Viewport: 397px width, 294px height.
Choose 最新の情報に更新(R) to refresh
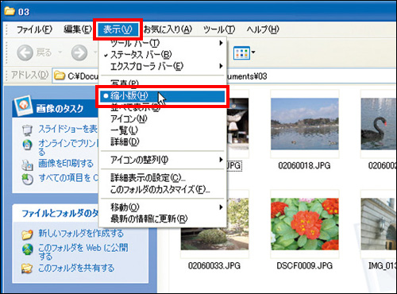(163, 219)
